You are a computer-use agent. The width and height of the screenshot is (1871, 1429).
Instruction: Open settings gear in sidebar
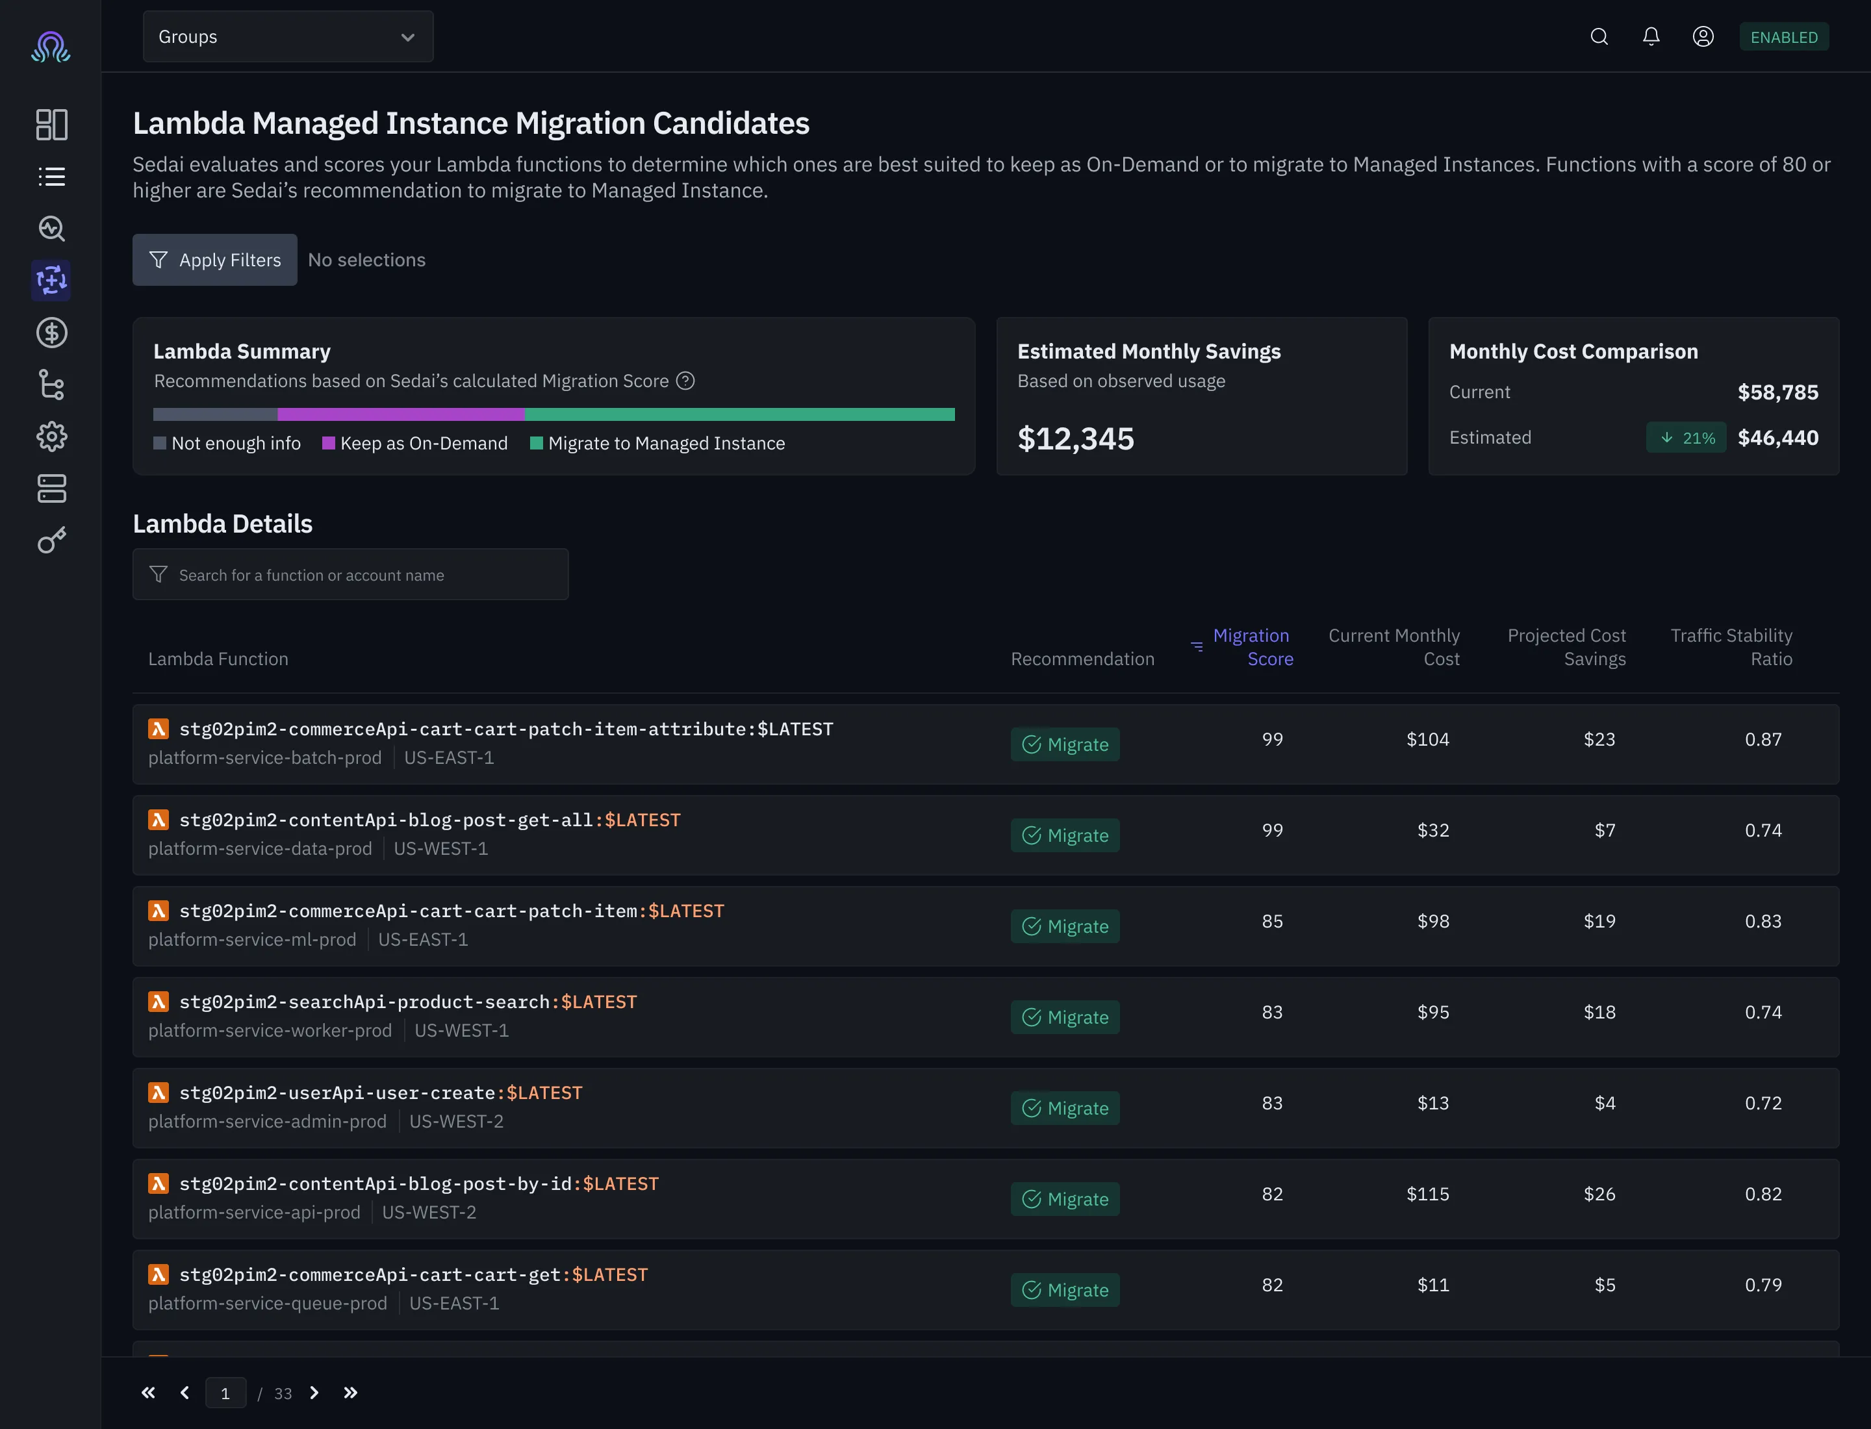pyautogui.click(x=51, y=436)
